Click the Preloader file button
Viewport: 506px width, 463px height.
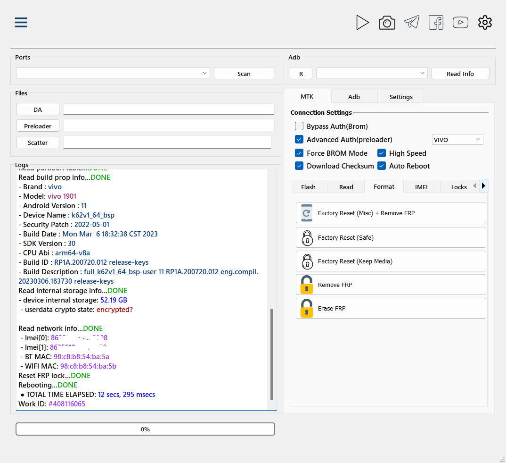38,126
